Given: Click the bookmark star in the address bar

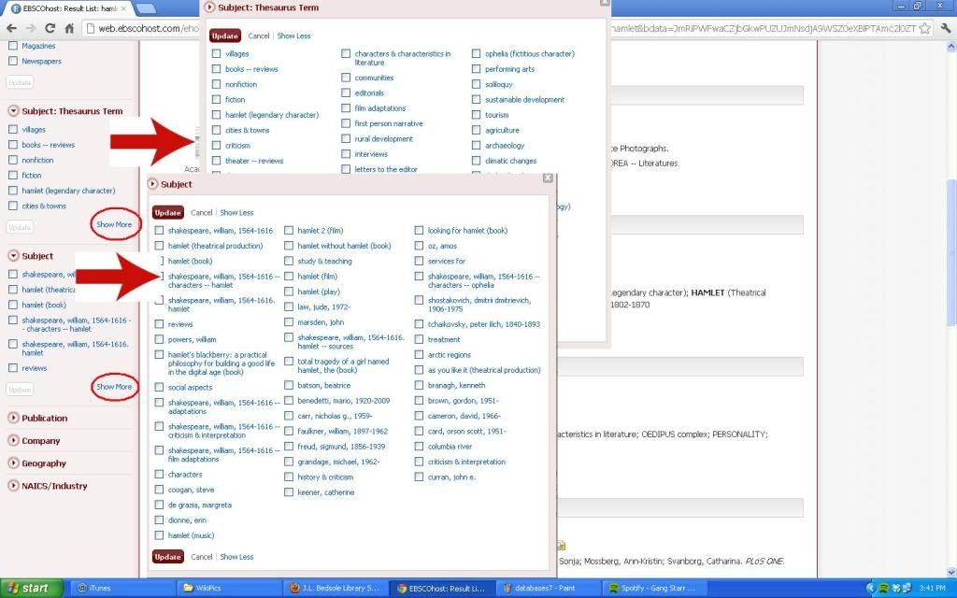Looking at the screenshot, I should click(x=923, y=28).
